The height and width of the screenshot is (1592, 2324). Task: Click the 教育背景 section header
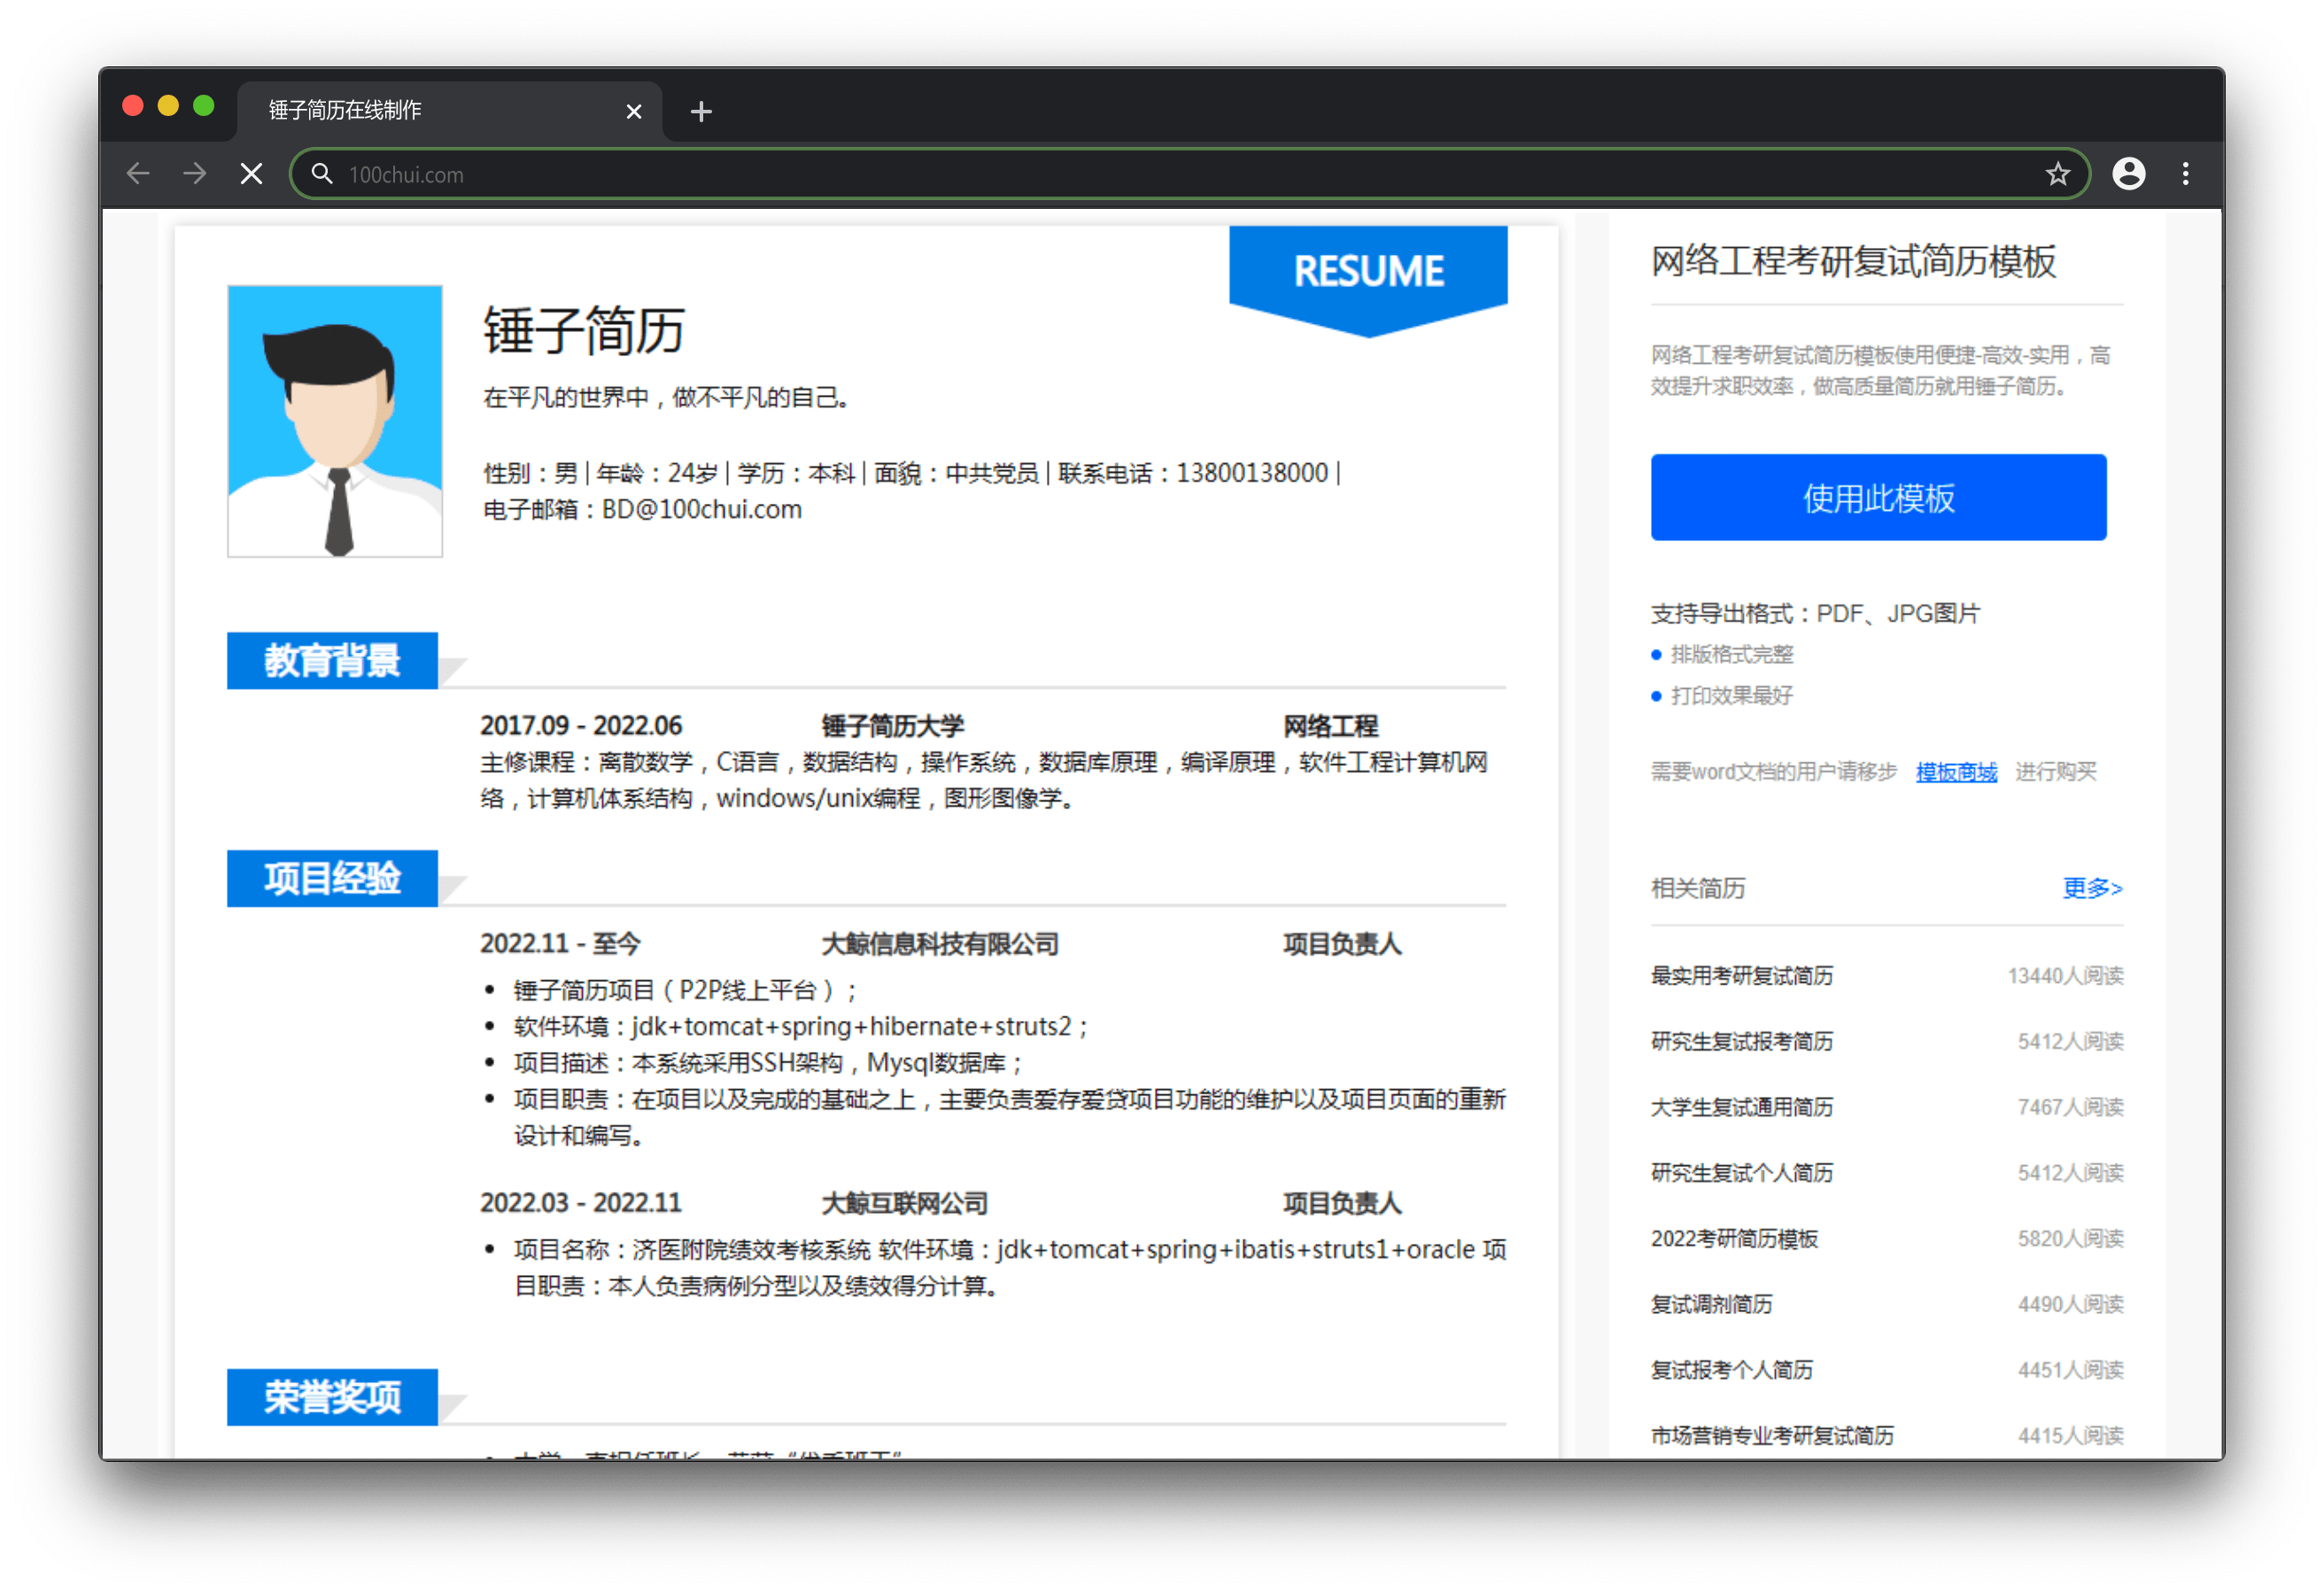pyautogui.click(x=332, y=661)
